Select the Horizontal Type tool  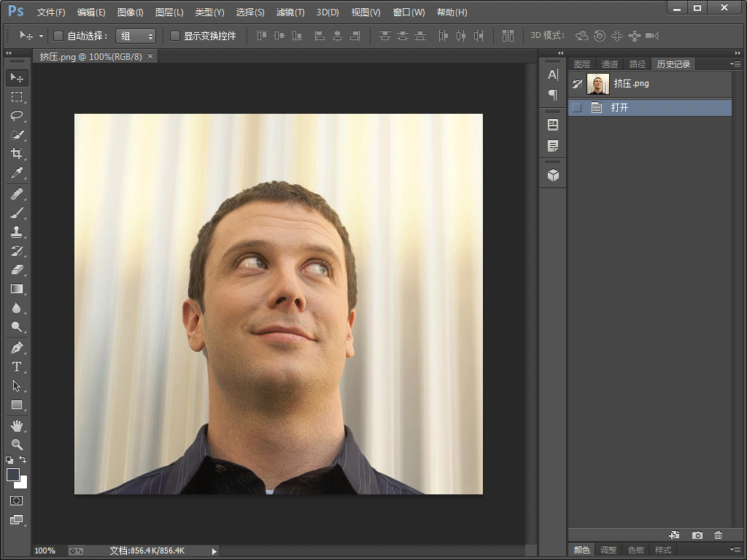[x=17, y=367]
